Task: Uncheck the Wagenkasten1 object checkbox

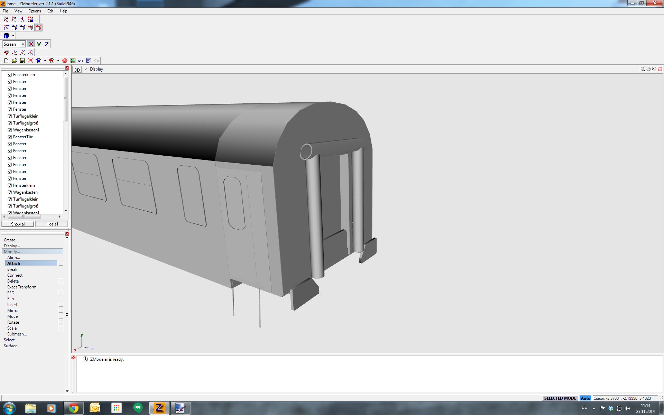Action: pos(10,130)
